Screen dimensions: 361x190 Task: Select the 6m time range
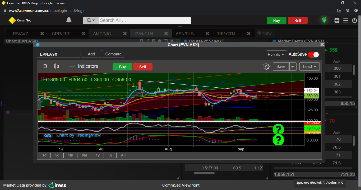pyautogui.click(x=84, y=155)
